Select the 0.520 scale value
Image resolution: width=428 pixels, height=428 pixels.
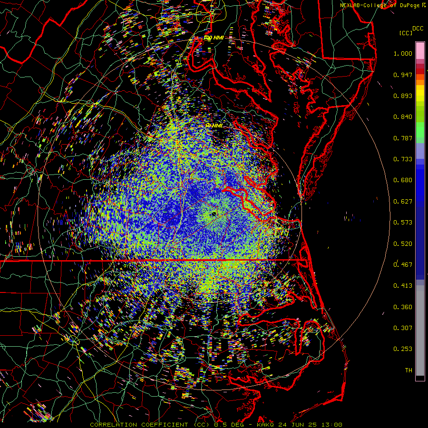point(403,244)
